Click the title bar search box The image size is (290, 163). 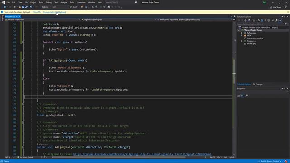(x=121, y=2)
